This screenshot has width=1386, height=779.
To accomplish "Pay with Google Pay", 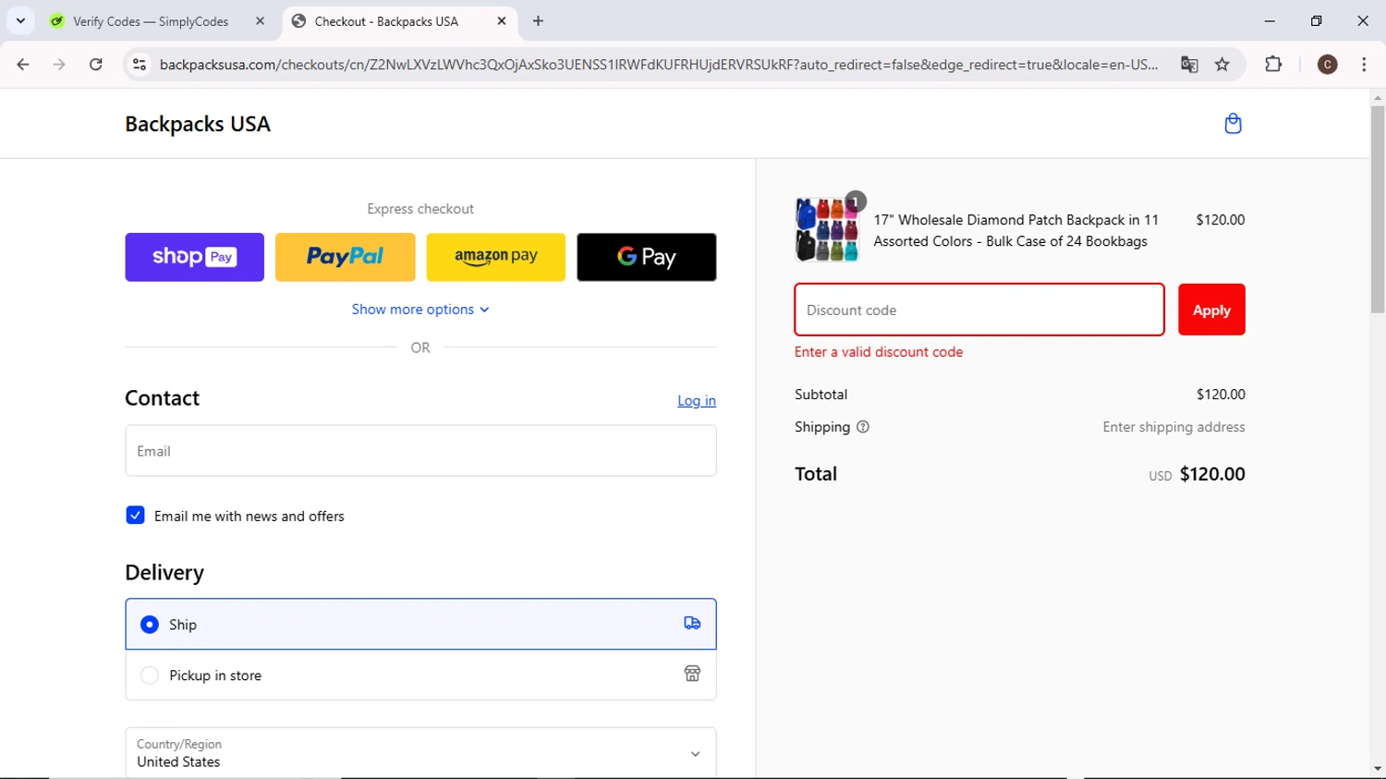I will pos(647,257).
